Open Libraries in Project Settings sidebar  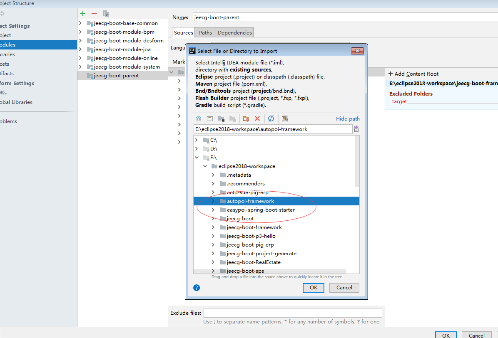(7, 54)
